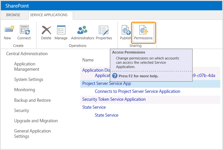Click the Operations group label
Viewport: 223px width, 150px height.
tap(78, 46)
